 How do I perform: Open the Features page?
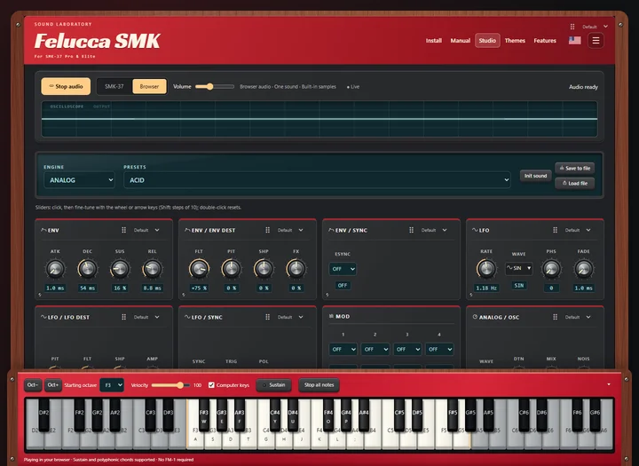(x=545, y=40)
